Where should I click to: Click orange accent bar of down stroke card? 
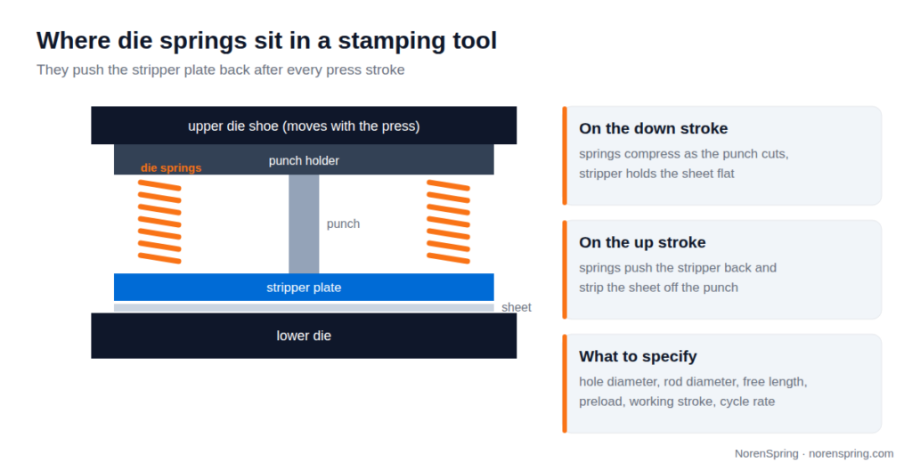565,156
